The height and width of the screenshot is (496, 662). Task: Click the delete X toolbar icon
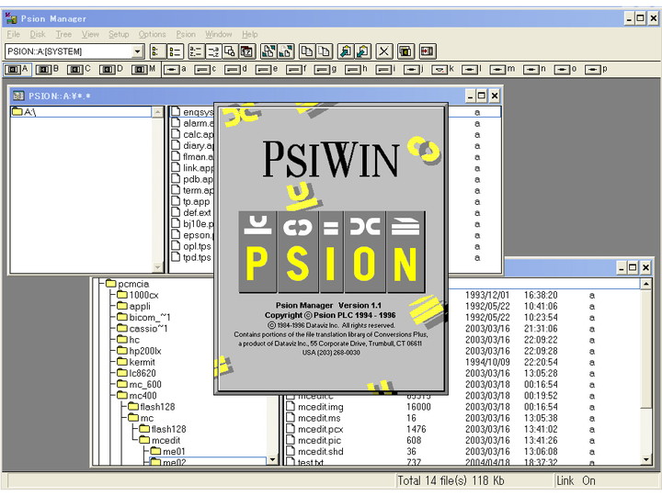(x=383, y=51)
